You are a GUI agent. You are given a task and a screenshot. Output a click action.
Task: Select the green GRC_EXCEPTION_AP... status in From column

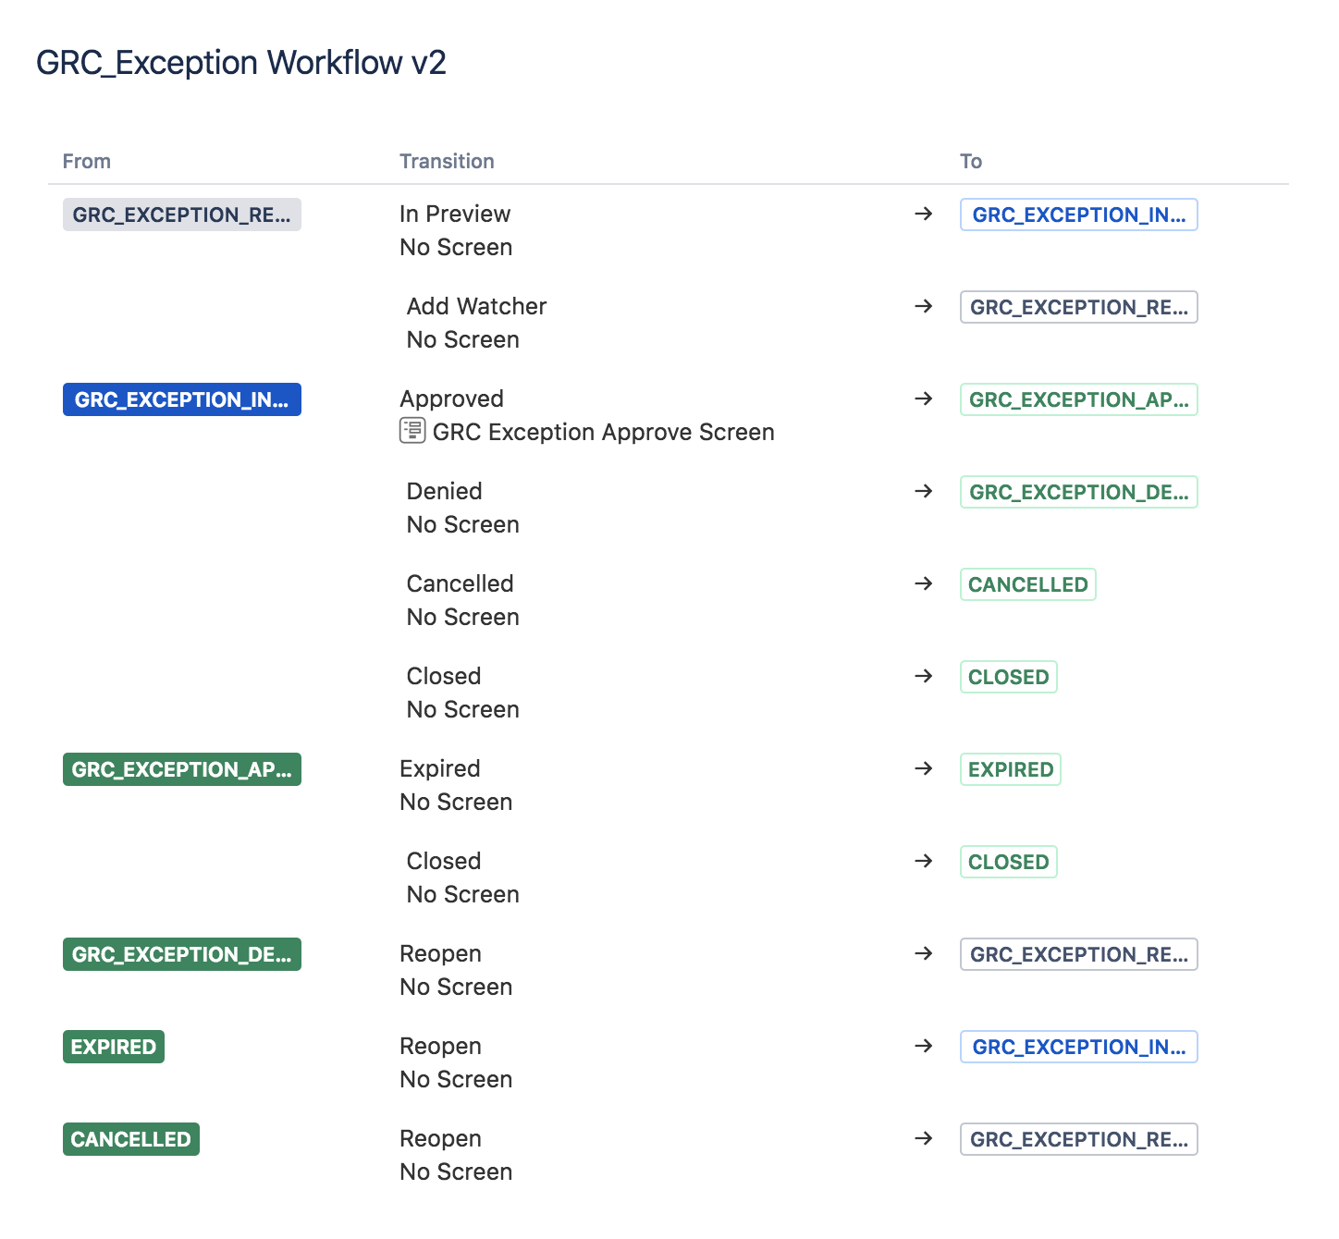tap(182, 769)
